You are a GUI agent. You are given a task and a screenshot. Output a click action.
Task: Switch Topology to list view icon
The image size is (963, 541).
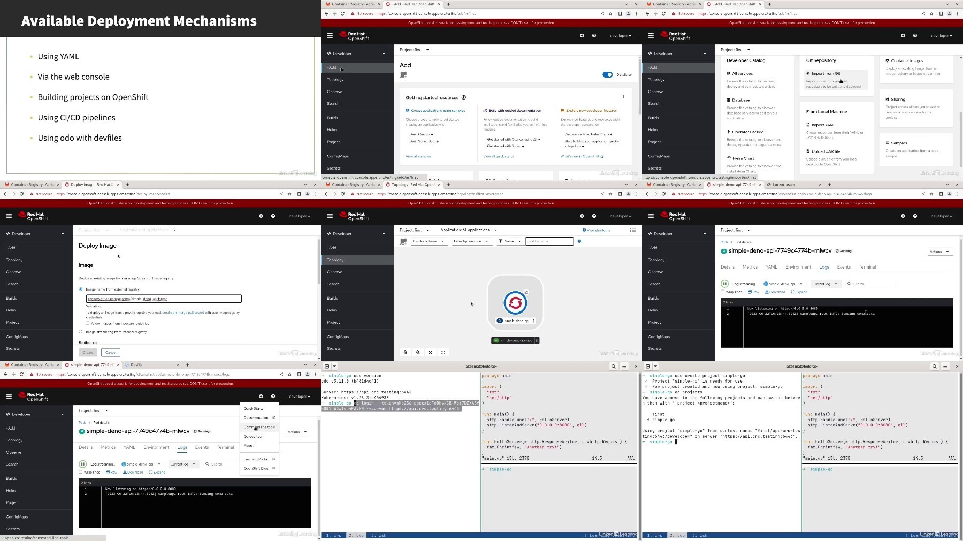tap(633, 230)
